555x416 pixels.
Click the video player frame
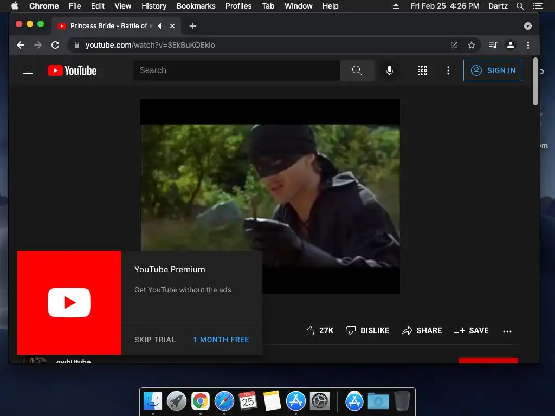270,196
